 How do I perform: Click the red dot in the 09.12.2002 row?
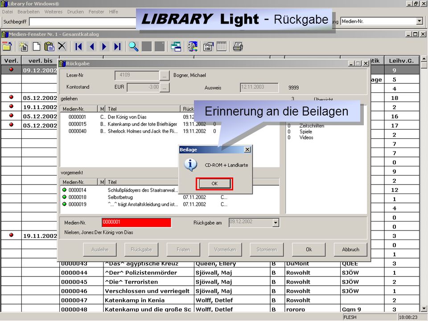coord(11,70)
